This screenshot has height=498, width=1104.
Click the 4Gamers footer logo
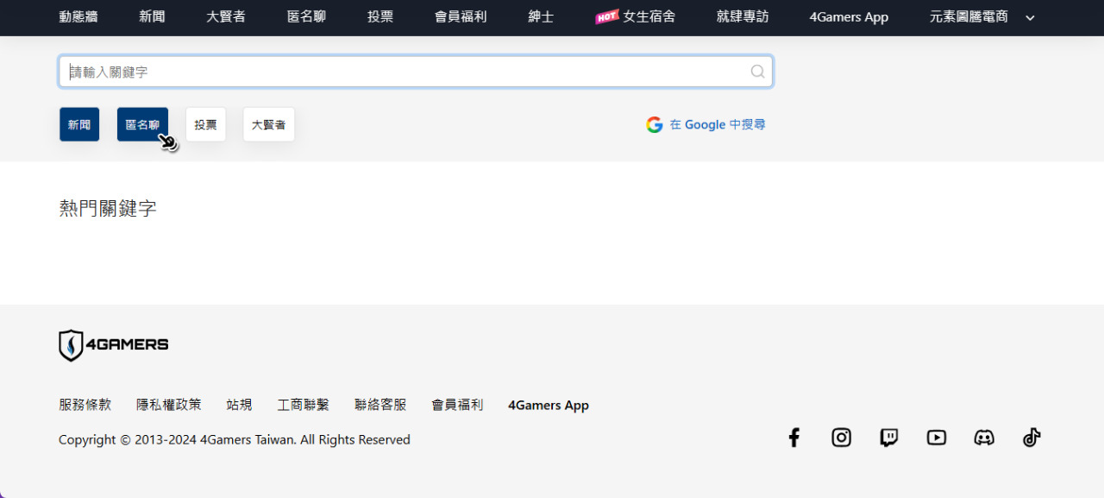click(x=114, y=345)
